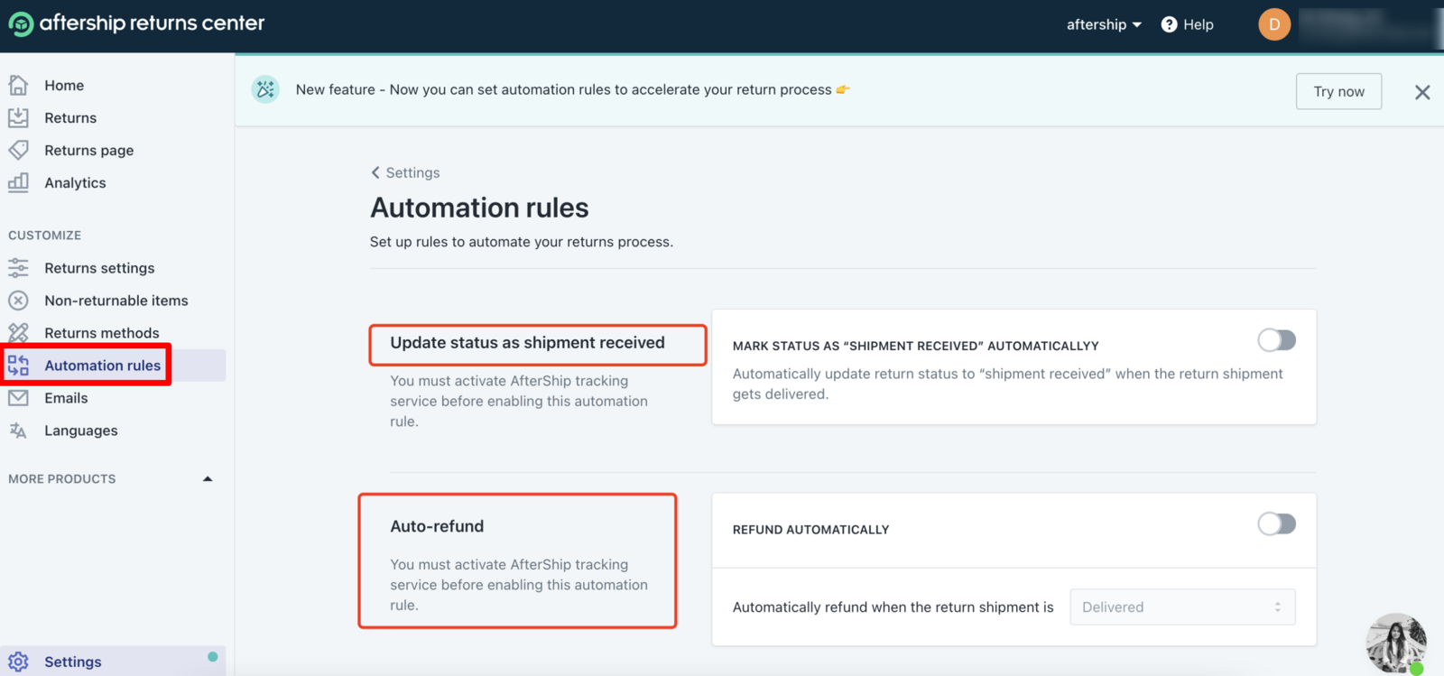Image resolution: width=1444 pixels, height=676 pixels.
Task: Click the CUSTOMIZE section label
Action: tap(45, 236)
